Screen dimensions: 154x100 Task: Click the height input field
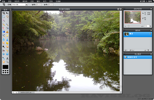pos(51,5)
